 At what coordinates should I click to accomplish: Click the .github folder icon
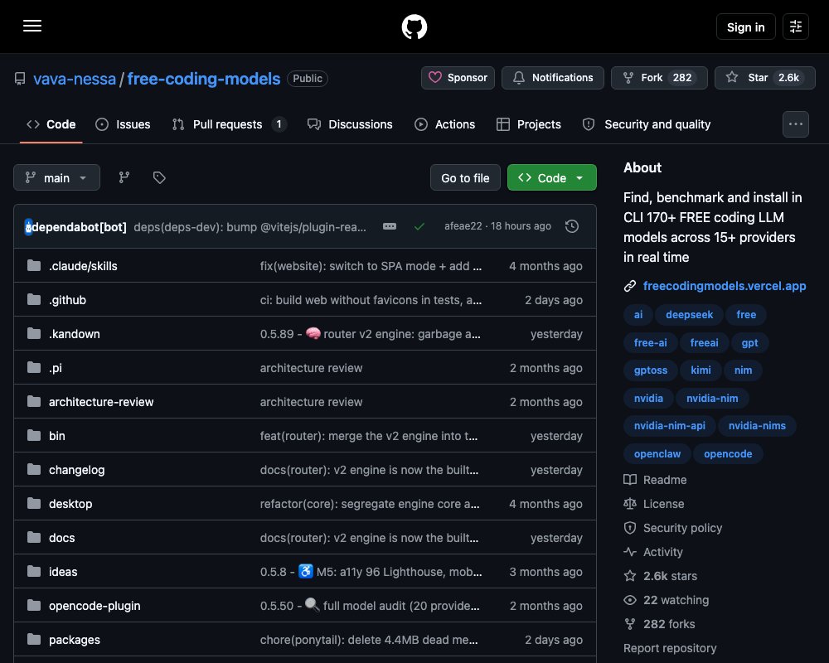point(34,299)
